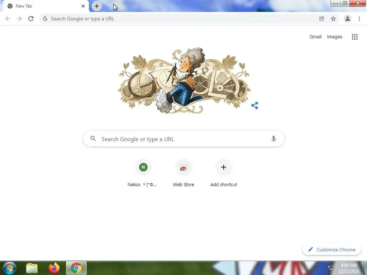
Task: Open the share this page icon
Action: click(x=322, y=19)
